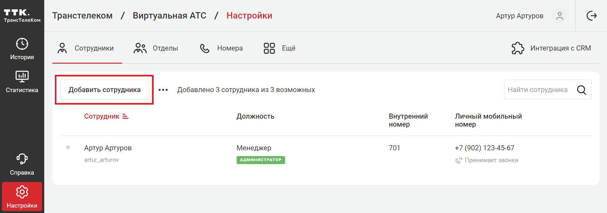607x213 pixels.
Task: Click the user profile avatar icon
Action: click(x=560, y=16)
